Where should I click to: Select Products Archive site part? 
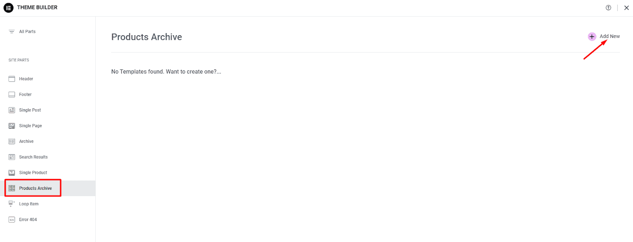47,188
